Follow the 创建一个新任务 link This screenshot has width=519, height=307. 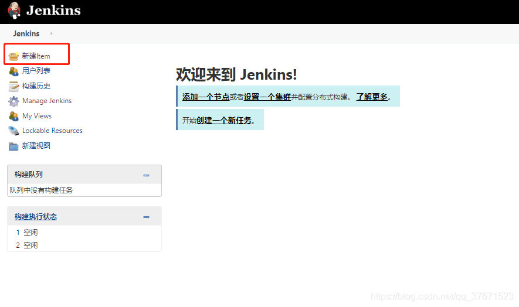coord(224,121)
